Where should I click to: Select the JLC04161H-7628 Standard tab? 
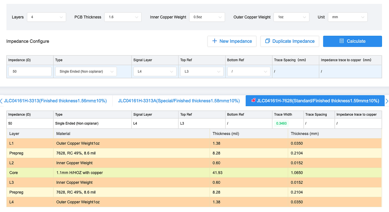coord(315,101)
